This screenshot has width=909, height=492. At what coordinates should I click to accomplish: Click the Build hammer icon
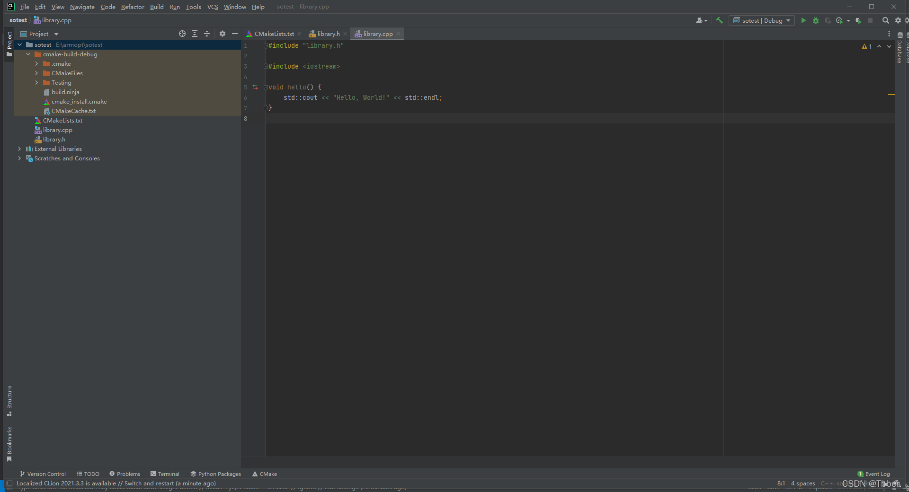(x=719, y=20)
